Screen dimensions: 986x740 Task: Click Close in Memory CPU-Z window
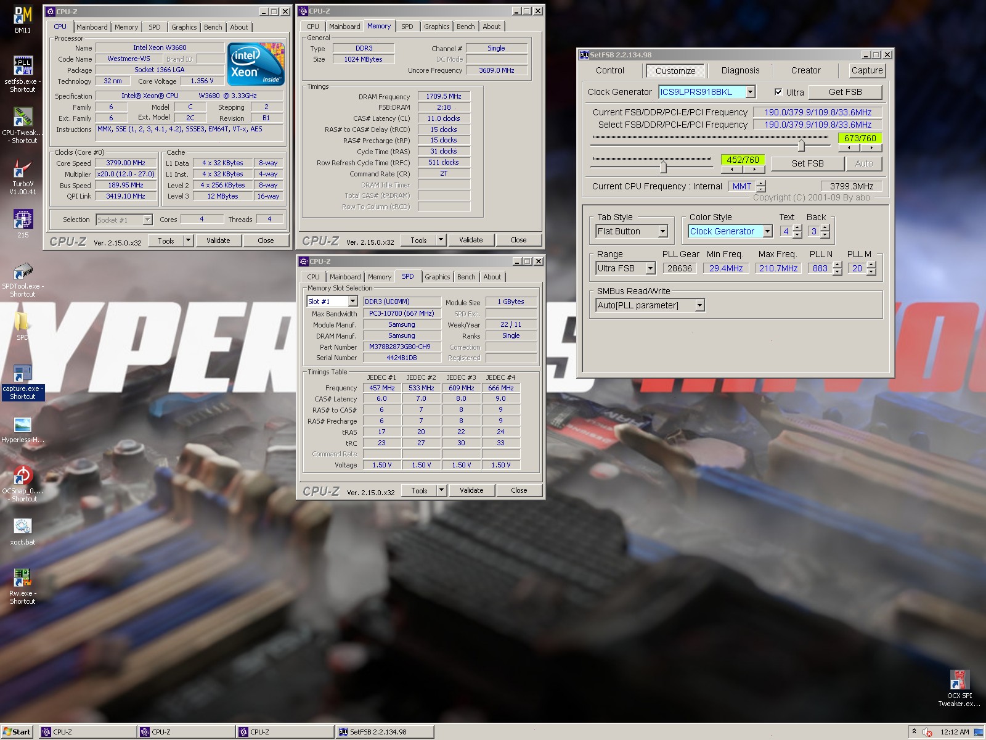pos(518,240)
